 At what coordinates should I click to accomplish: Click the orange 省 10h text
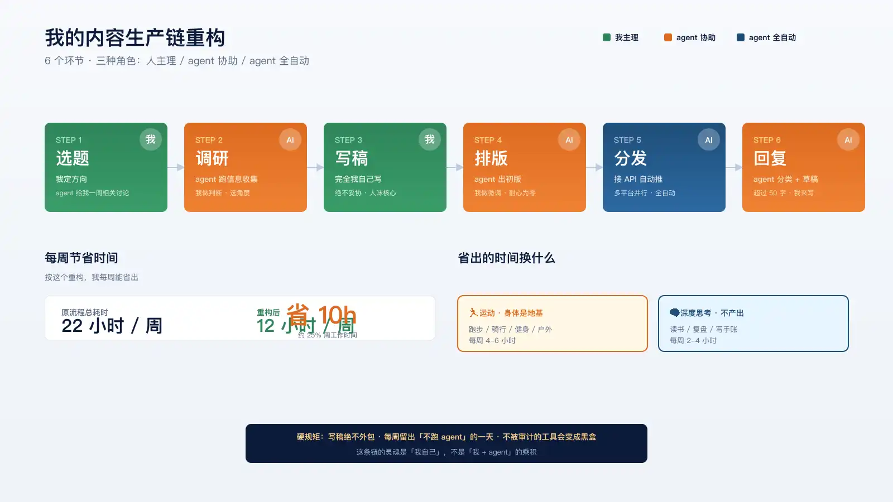[321, 315]
